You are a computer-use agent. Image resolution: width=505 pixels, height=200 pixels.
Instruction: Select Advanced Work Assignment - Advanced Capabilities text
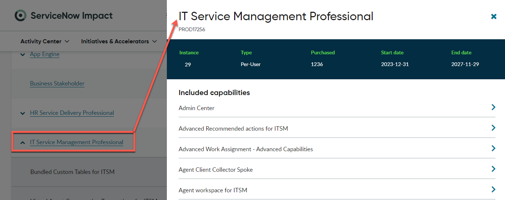tap(246, 149)
